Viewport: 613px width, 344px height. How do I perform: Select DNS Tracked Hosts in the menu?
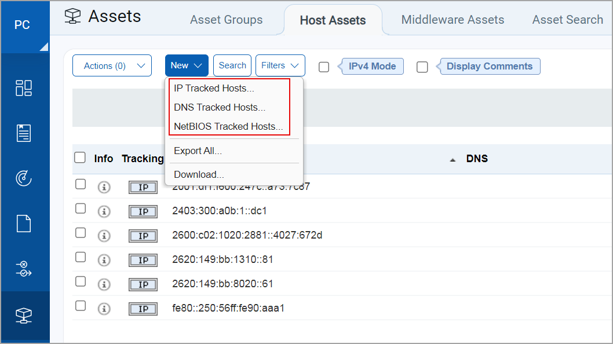tap(219, 107)
